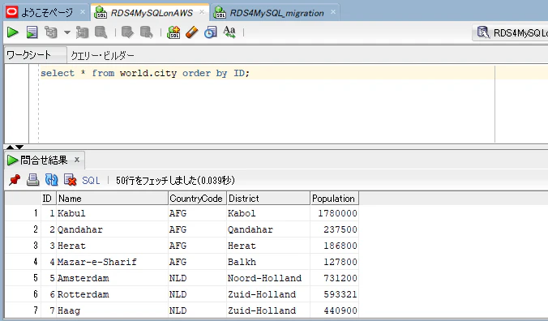Expand editor pane with the down splitter arrow
548x321 pixels.
(x=19, y=147)
